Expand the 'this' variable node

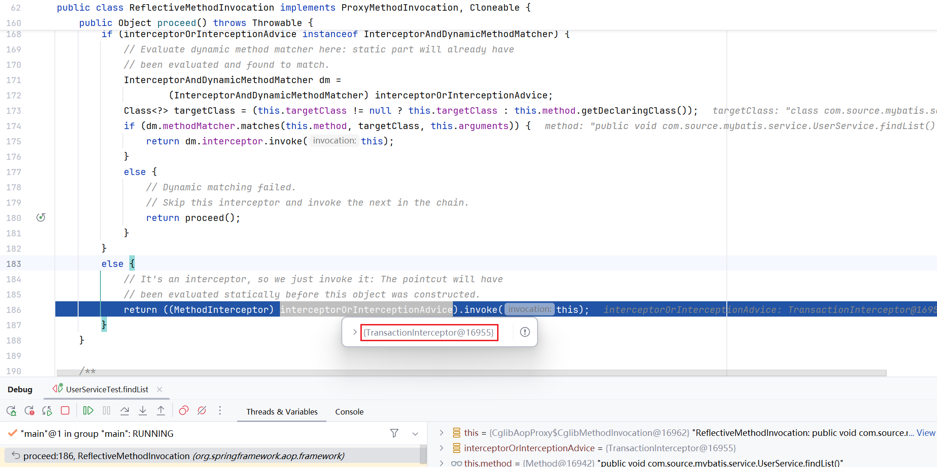[x=442, y=433]
